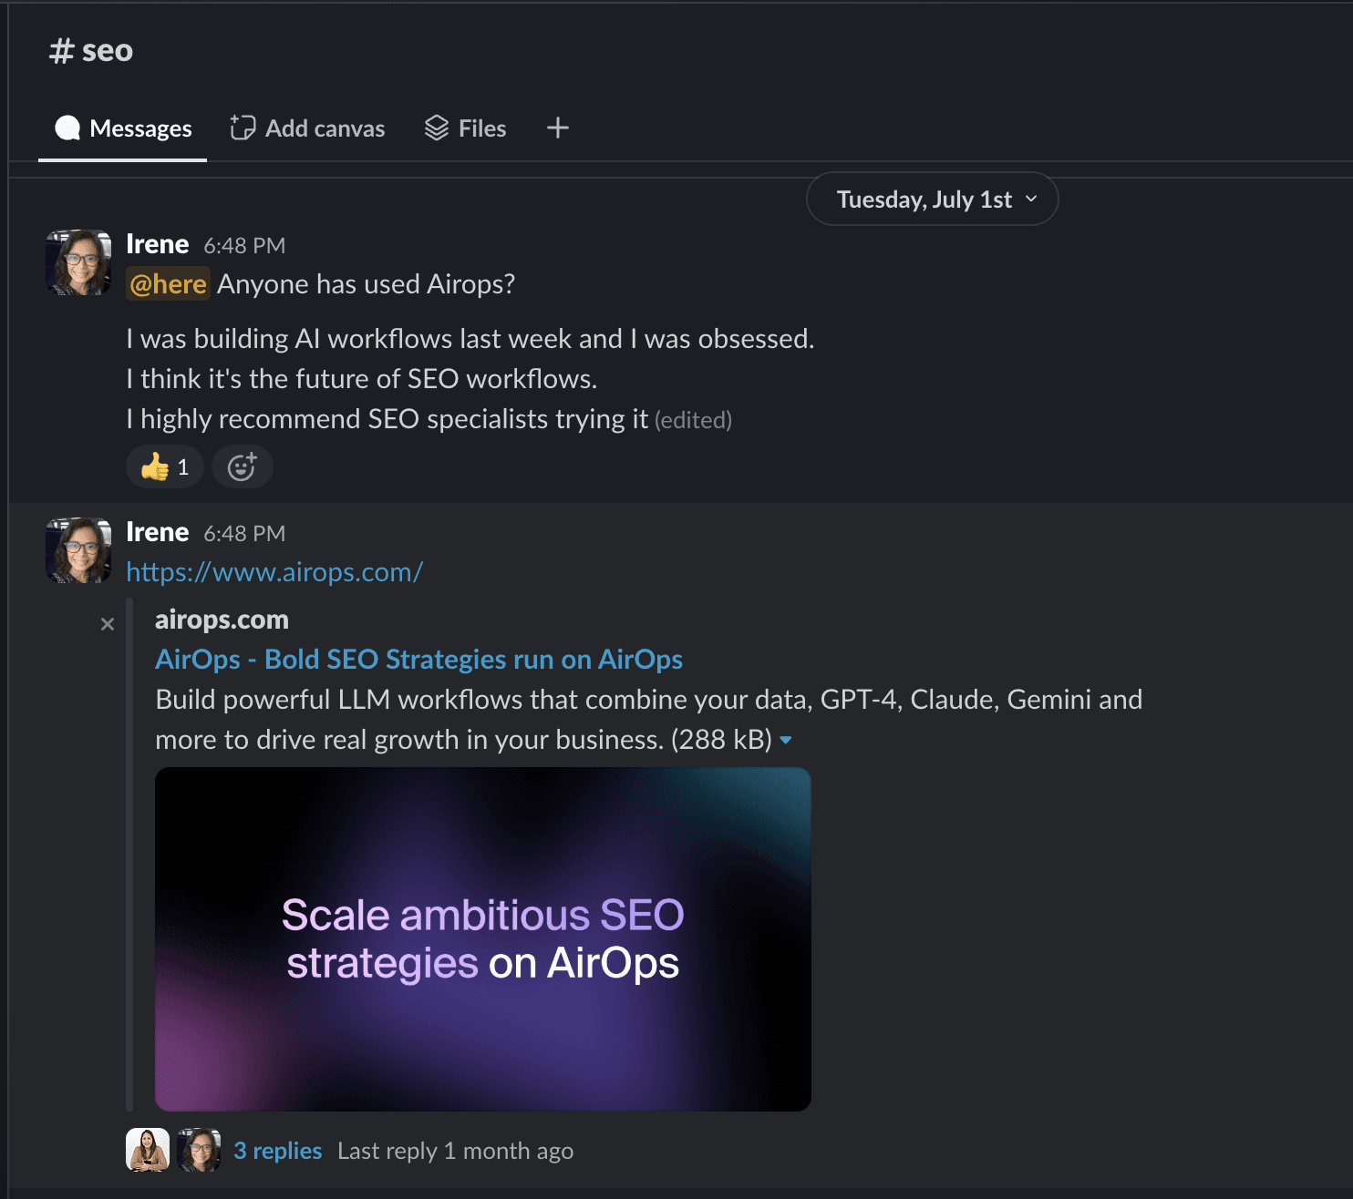This screenshot has height=1199, width=1353.
Task: Switch to the Messages tab
Action: pos(123,128)
